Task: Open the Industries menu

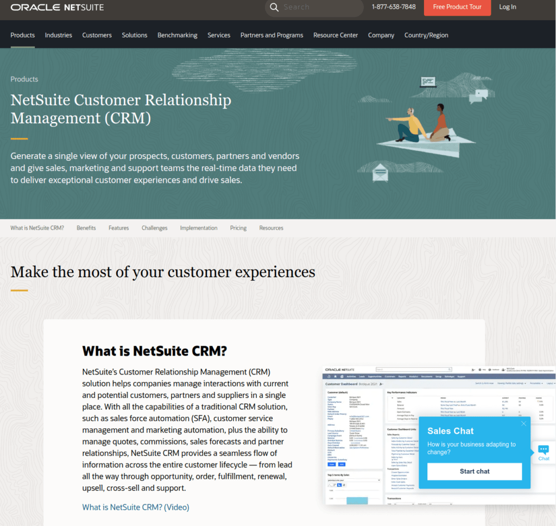Action: [x=59, y=35]
